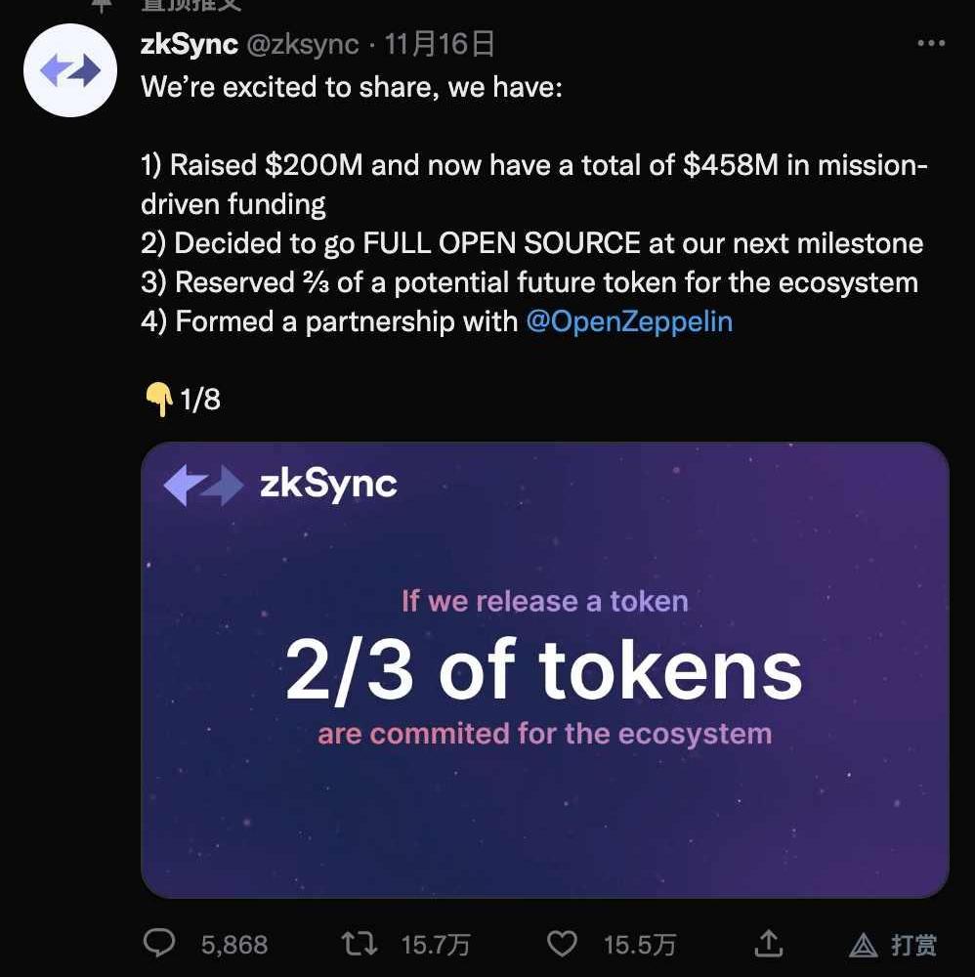Like the tweet with the heart icon
Screen dimensions: 975x977
click(x=561, y=943)
